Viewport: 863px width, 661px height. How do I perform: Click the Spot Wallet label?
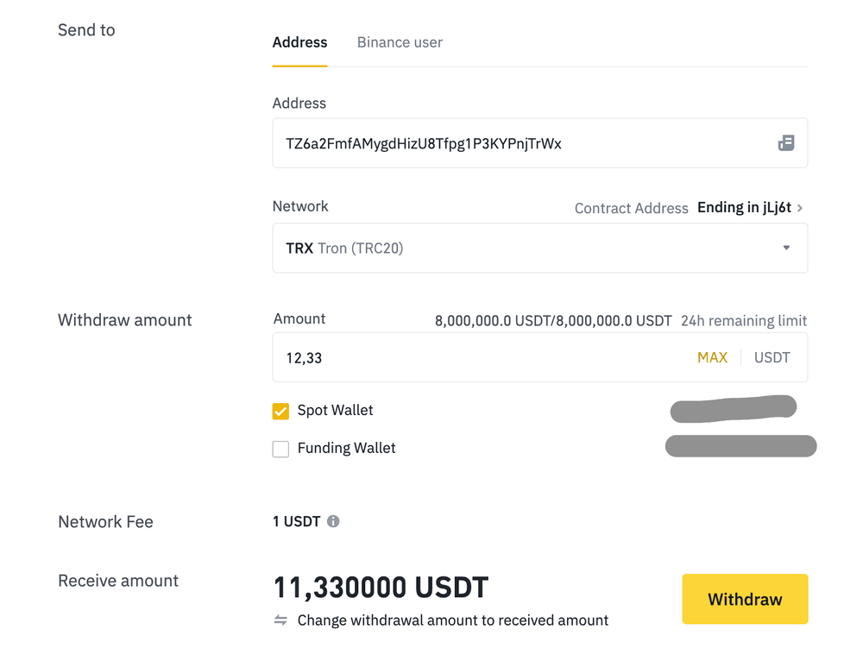335,411
